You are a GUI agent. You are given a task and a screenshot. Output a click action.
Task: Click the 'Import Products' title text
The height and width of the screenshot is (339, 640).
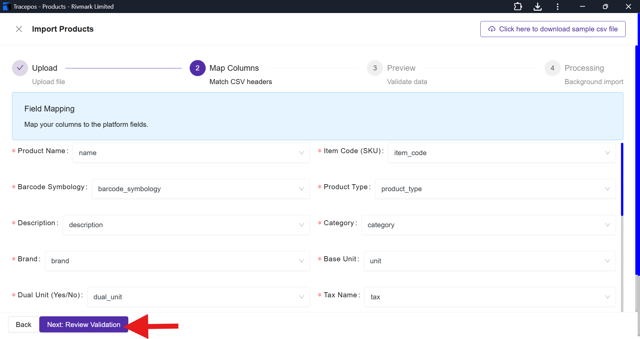tap(63, 29)
